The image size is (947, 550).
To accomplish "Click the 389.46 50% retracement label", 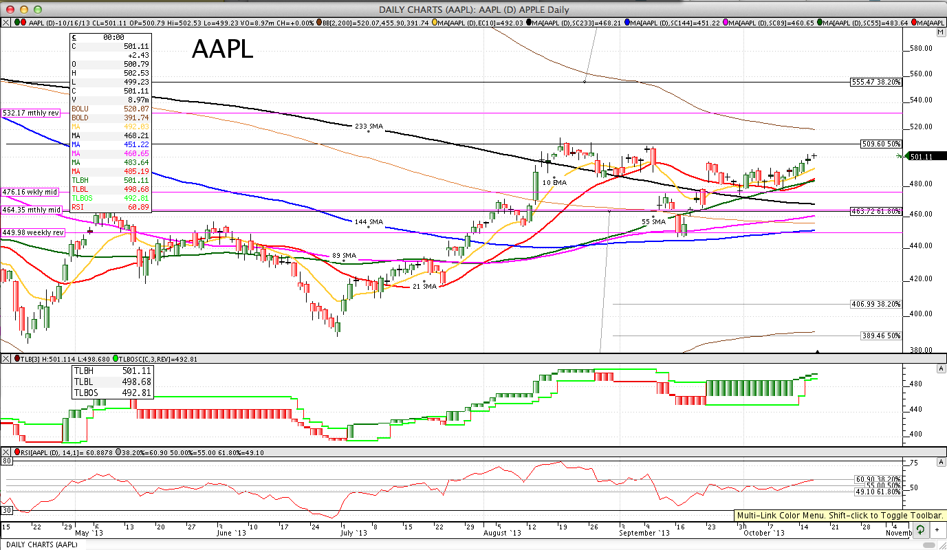I will pyautogui.click(x=880, y=336).
